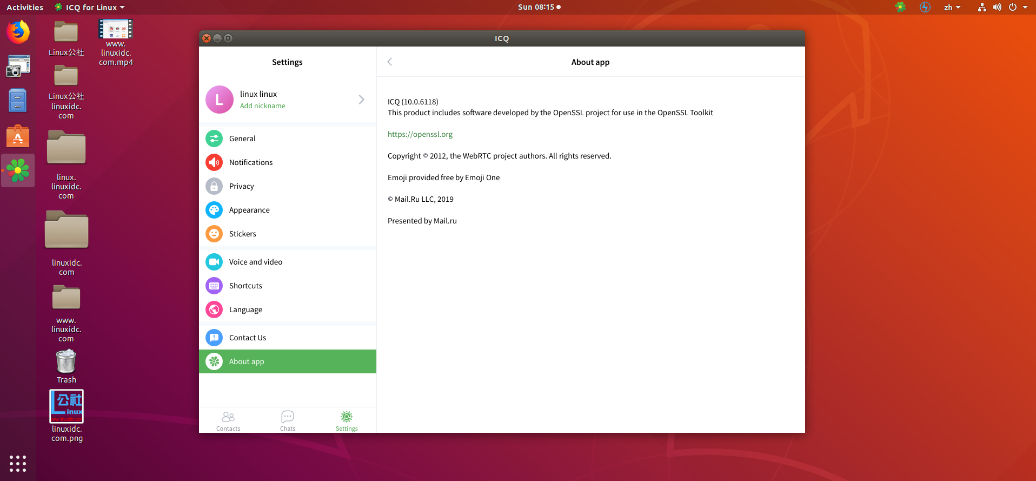Select the Language label text
This screenshot has width=1036, height=481.
pyautogui.click(x=245, y=309)
